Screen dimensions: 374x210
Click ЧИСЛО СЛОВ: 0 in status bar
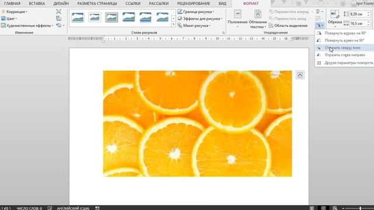(x=29, y=208)
